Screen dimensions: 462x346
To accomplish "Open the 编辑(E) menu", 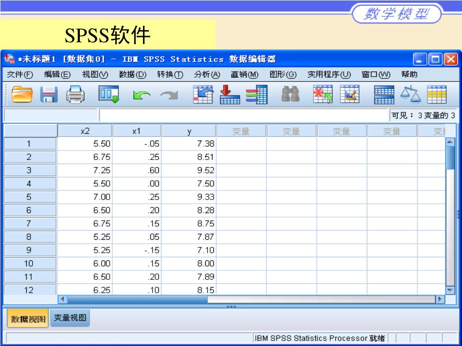I will (57, 74).
